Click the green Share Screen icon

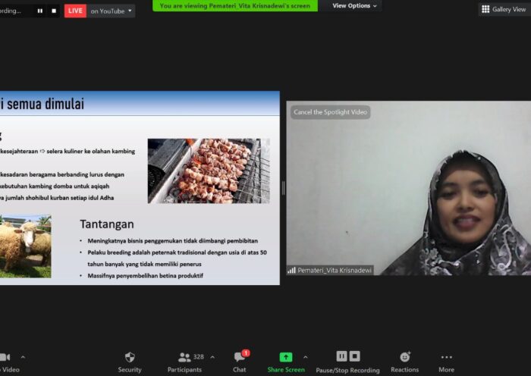(285, 357)
